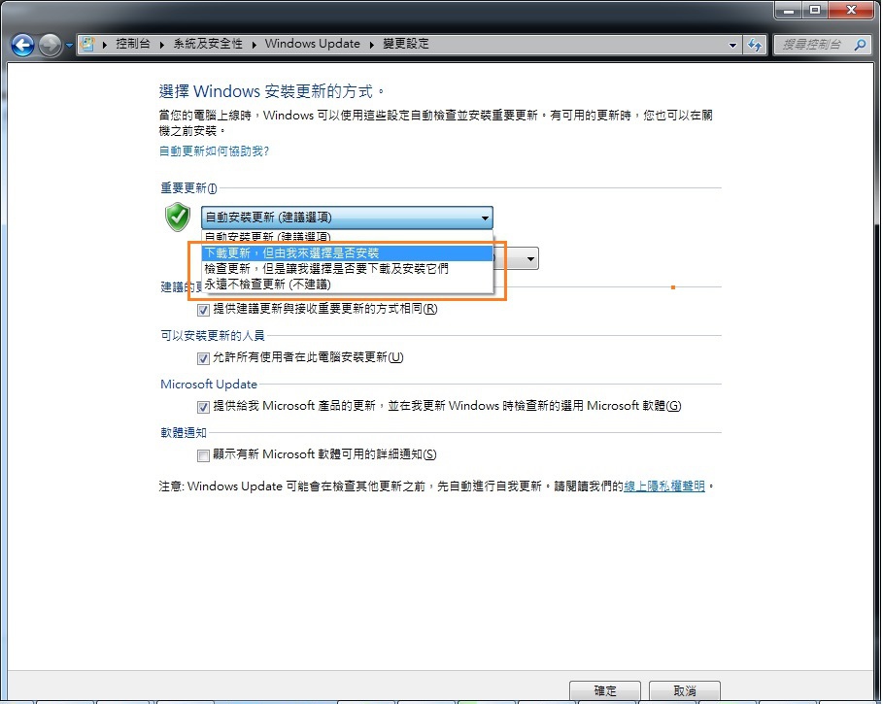
Task: Toggle 允許所有使用者在此電腦安裝更新 checkbox
Action: click(203, 358)
